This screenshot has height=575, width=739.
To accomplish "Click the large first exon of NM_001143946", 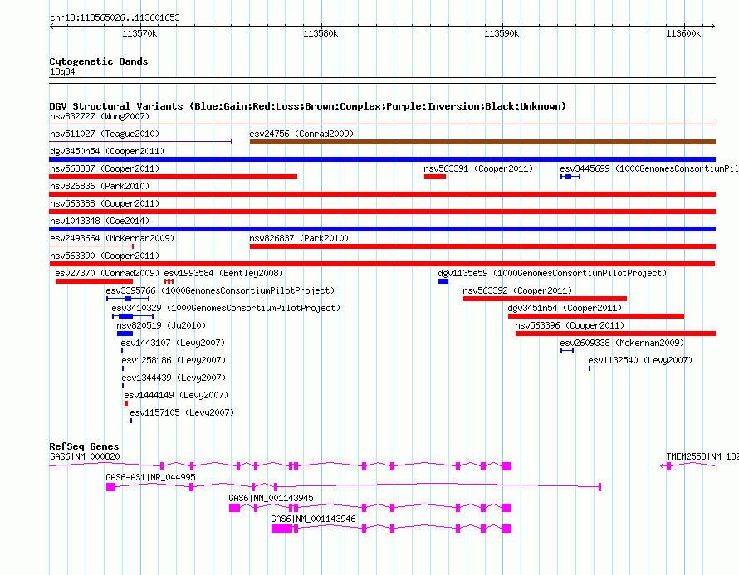I will [281, 529].
